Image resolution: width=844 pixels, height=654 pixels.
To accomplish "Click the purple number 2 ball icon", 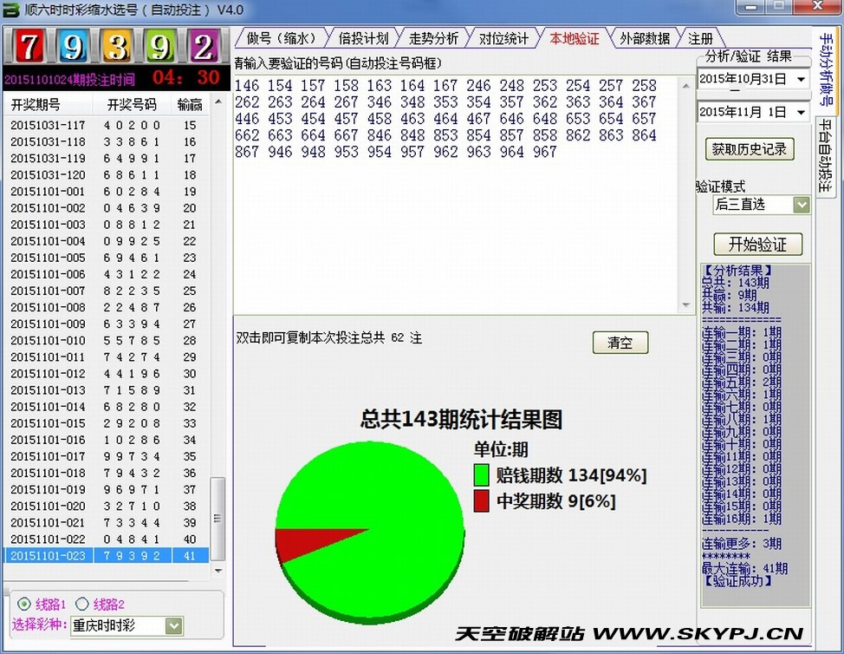I will click(x=205, y=47).
